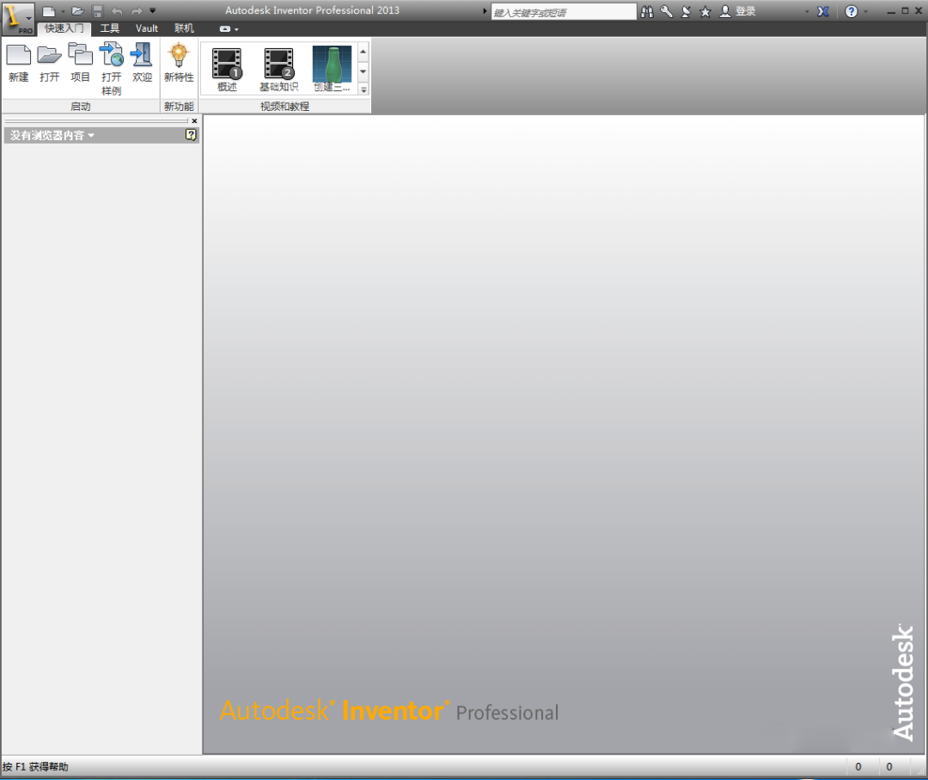
Task: Expand the full tutorial gallery list
Action: (x=363, y=89)
